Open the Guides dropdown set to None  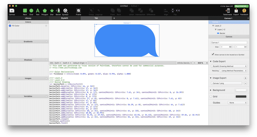tap(237, 102)
